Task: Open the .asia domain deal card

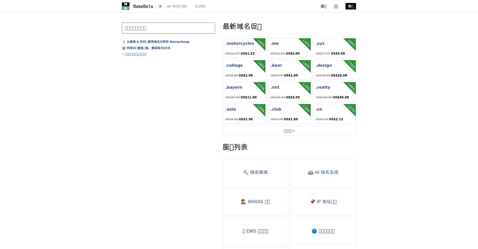Action: pos(244,114)
